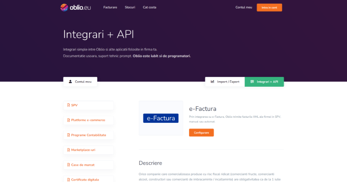Open the Stocuri menu item

click(130, 7)
